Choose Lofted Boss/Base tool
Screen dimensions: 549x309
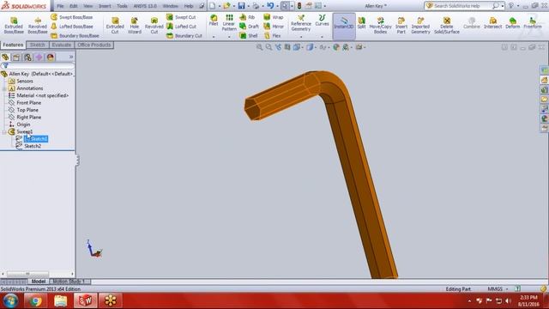tap(72, 27)
